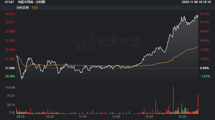The height and width of the screenshot is (120, 215).
Task: Click the 09:30 time axis label
Action: [x=20, y=117]
